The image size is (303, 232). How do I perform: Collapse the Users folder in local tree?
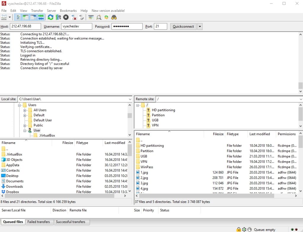pos(19,105)
